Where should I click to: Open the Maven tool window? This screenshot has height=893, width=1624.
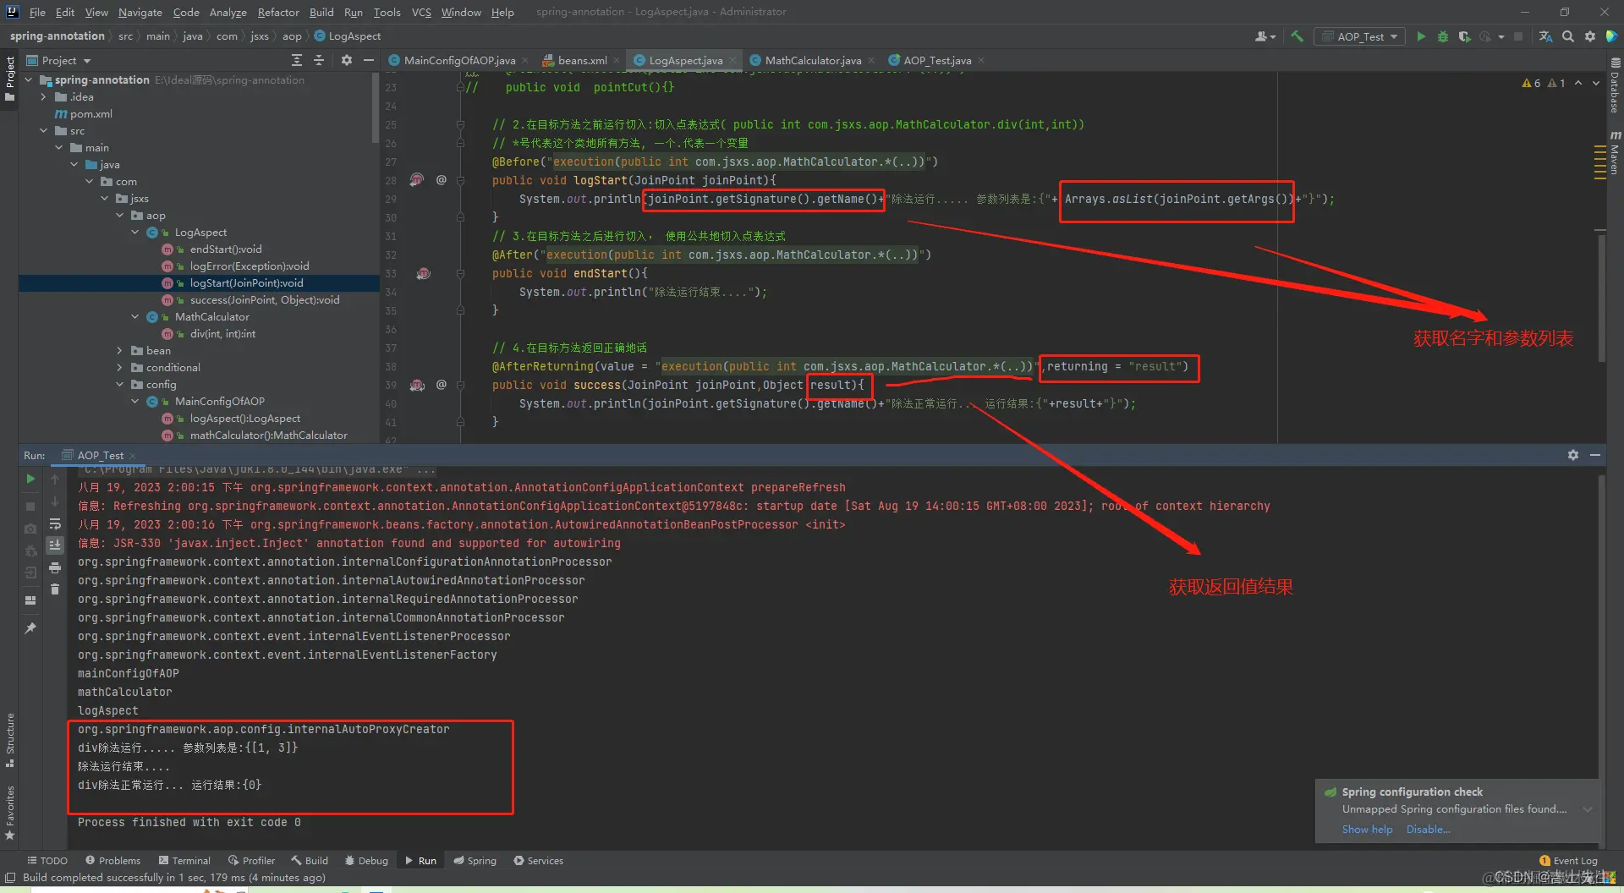[1615, 152]
